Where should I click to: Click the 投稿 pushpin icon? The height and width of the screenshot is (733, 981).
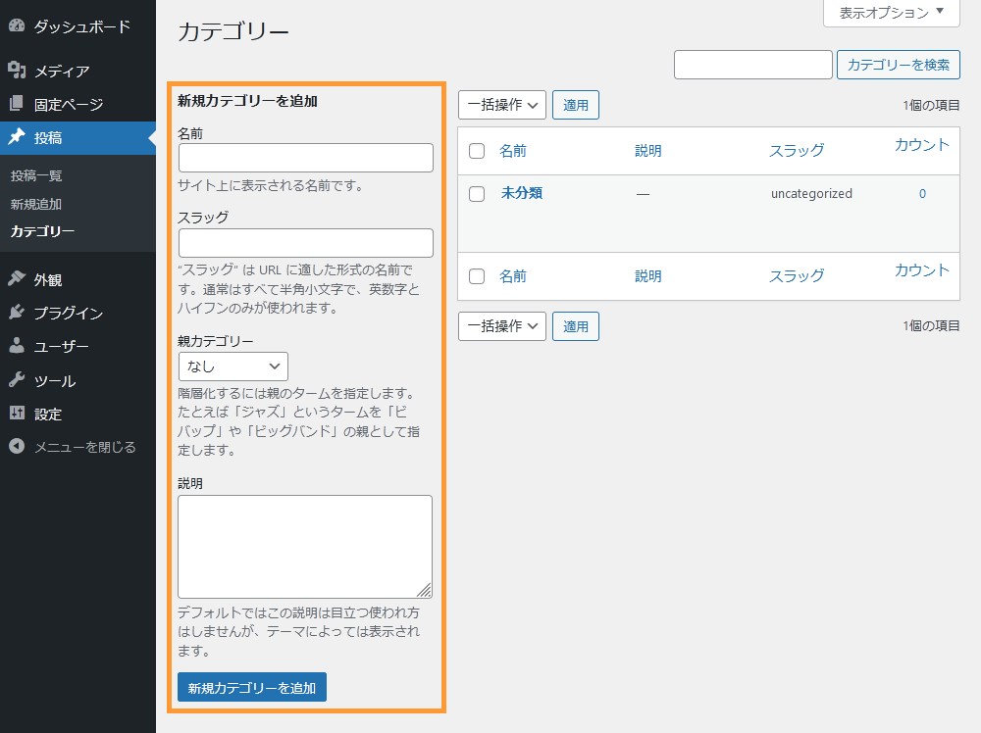tap(17, 138)
